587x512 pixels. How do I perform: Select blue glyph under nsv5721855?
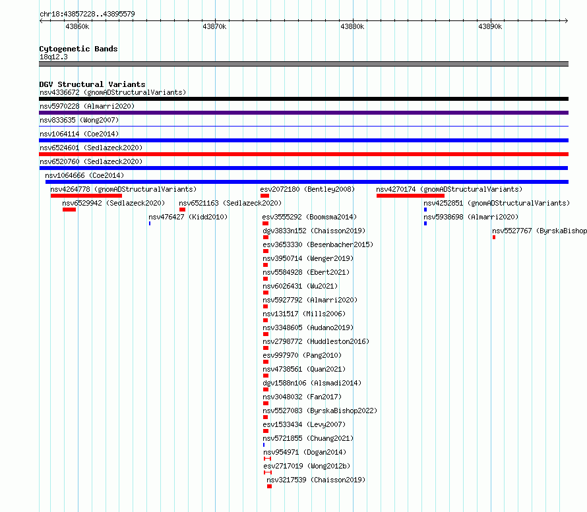click(264, 445)
